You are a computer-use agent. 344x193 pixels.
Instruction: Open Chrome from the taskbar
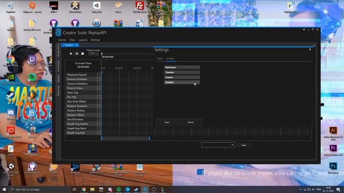(84, 189)
